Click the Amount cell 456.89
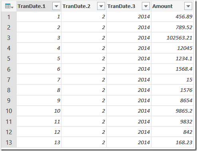 (172, 17)
